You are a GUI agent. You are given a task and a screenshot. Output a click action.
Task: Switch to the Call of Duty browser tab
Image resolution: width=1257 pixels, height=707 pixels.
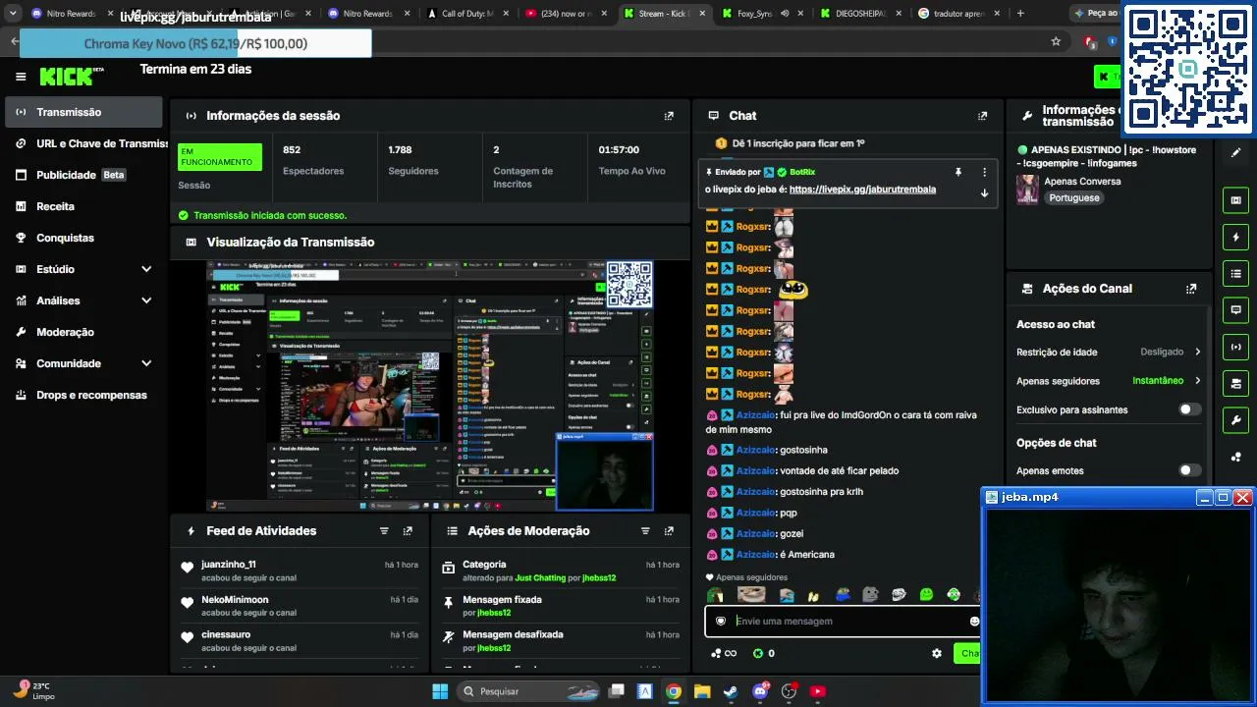[x=466, y=14]
